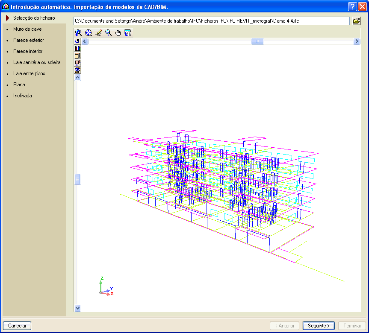Click the print view icon
369x333 pixels.
tap(128, 33)
